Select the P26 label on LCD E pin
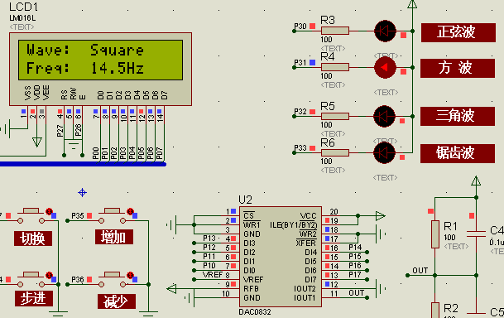Image resolution: width=504 pixels, height=318 pixels. point(78,131)
